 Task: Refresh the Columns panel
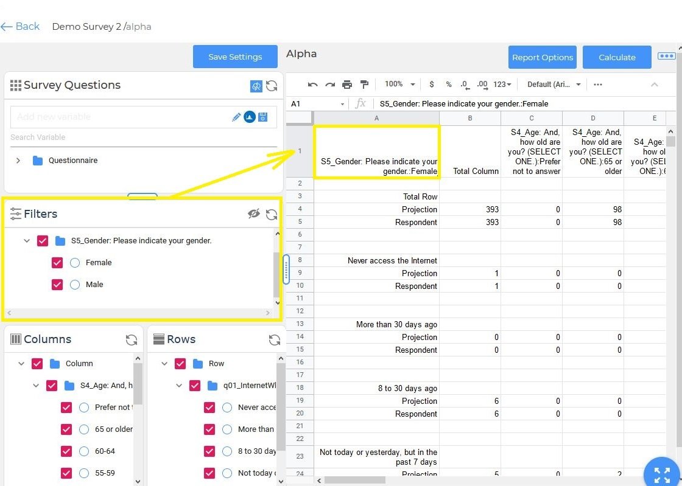click(x=132, y=339)
